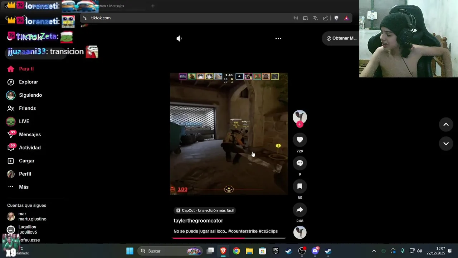458x258 pixels.
Task: Go to next video with down chevron
Action: pos(446,143)
